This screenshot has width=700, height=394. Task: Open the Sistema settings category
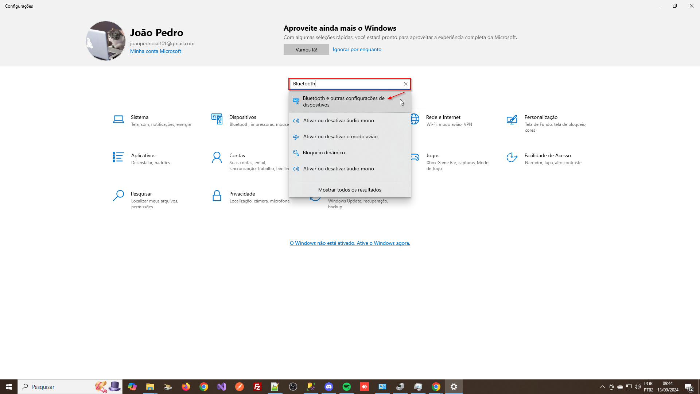pyautogui.click(x=152, y=120)
